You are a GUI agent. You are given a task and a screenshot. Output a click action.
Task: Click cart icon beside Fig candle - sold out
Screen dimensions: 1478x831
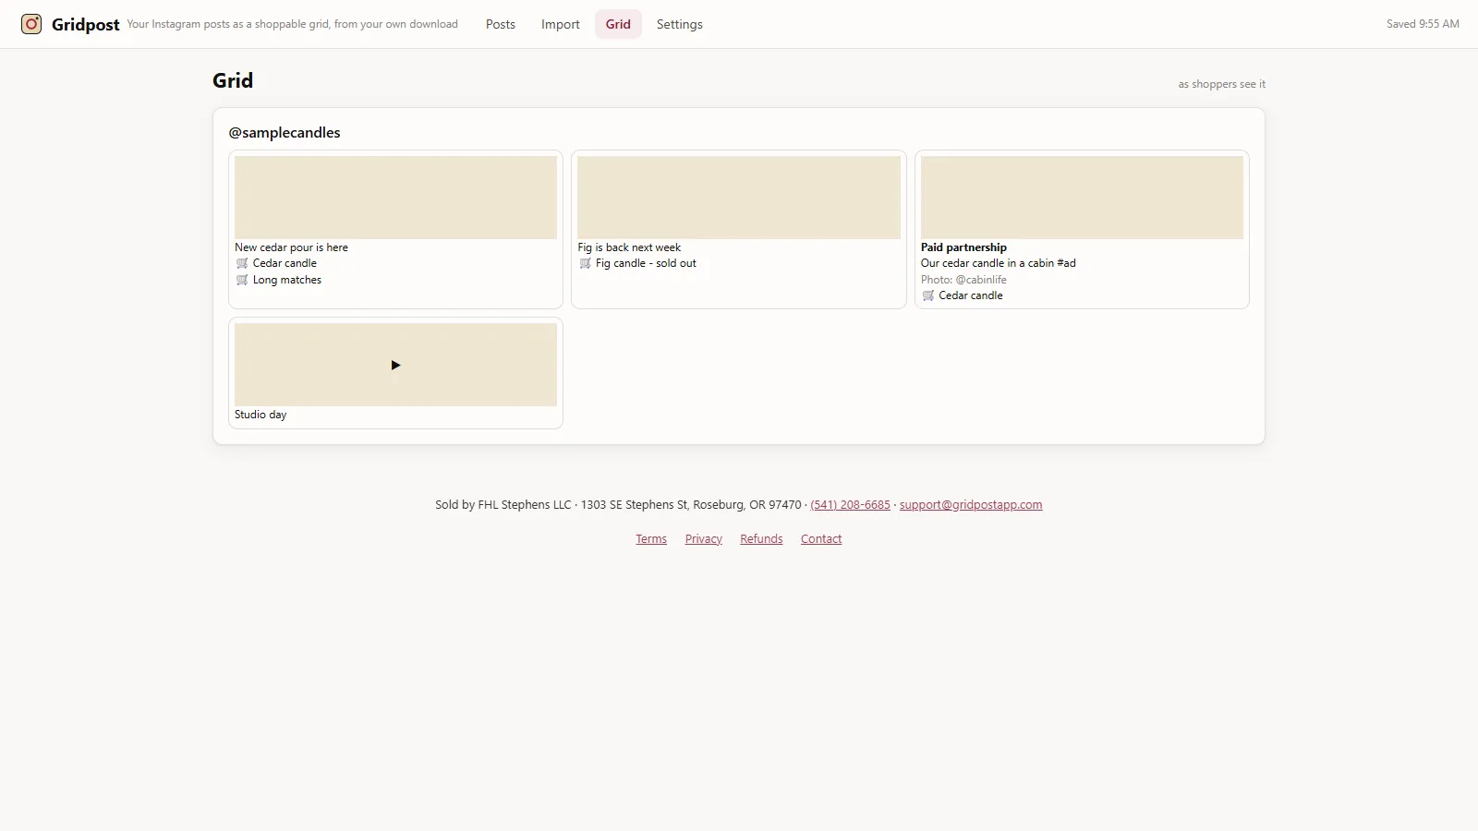585,263
